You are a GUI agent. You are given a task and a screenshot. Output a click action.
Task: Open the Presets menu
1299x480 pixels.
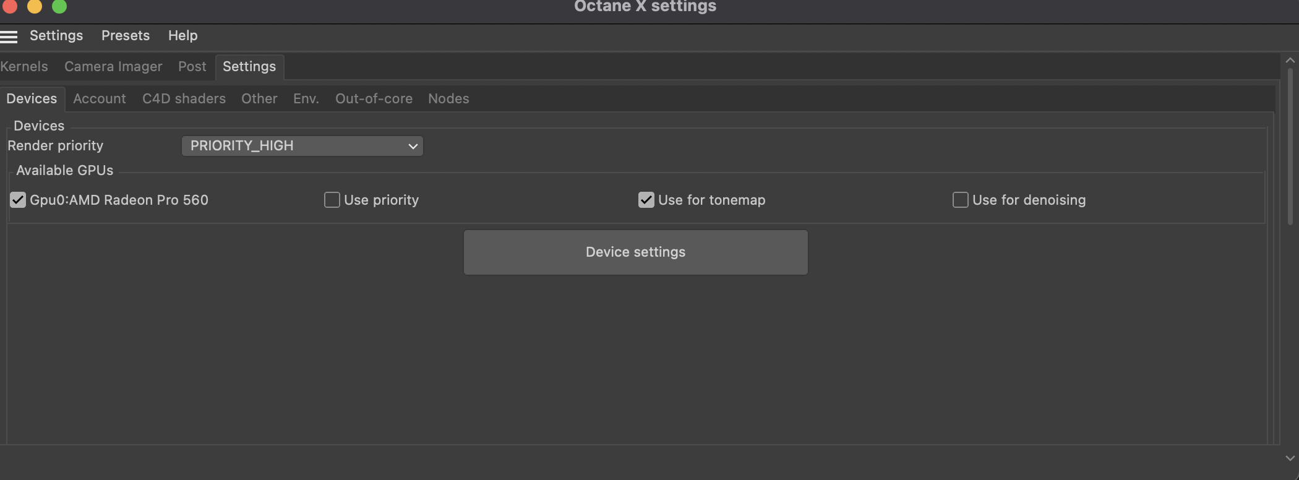click(x=126, y=36)
